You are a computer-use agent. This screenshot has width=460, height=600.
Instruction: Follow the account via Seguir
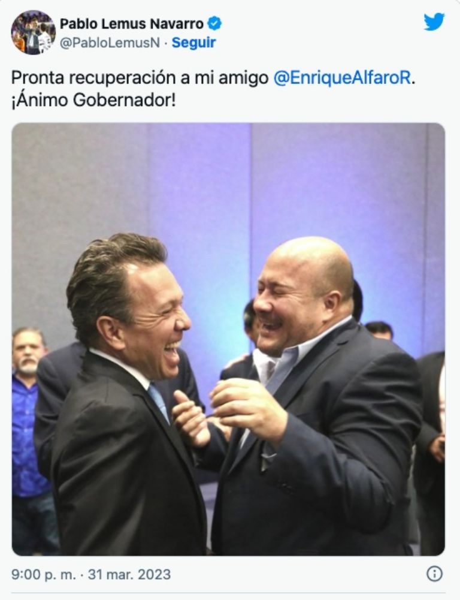coord(193,43)
